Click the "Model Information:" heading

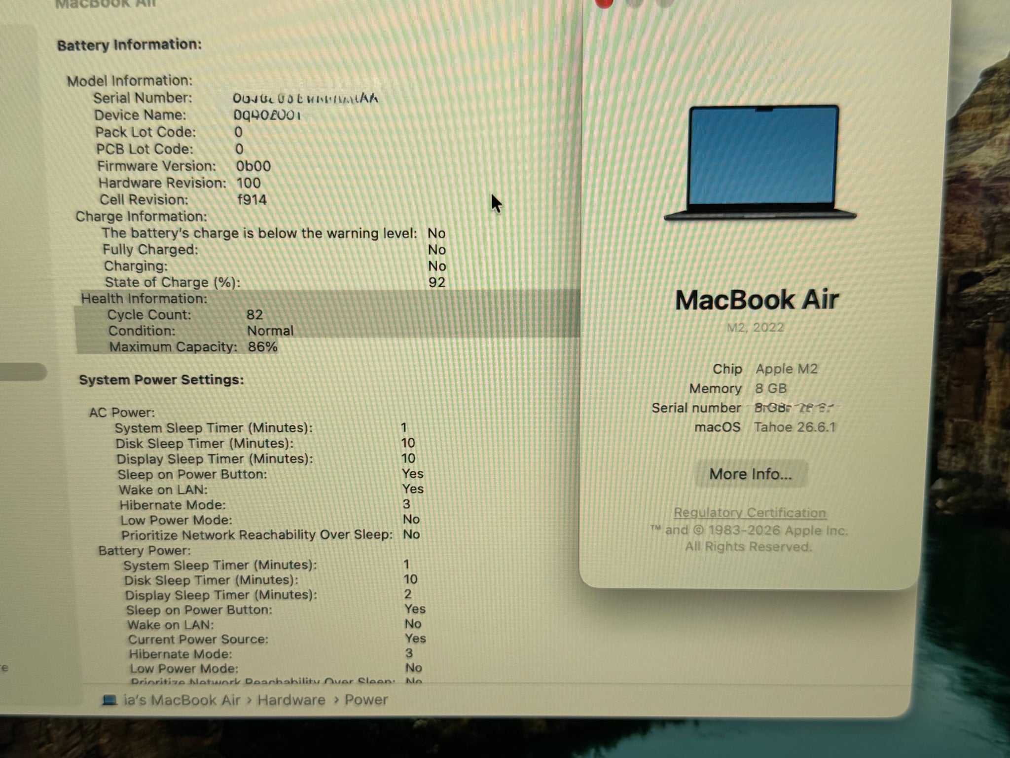(x=130, y=80)
